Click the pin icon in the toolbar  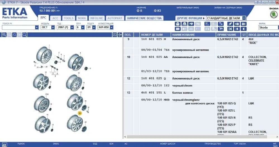(230, 24)
